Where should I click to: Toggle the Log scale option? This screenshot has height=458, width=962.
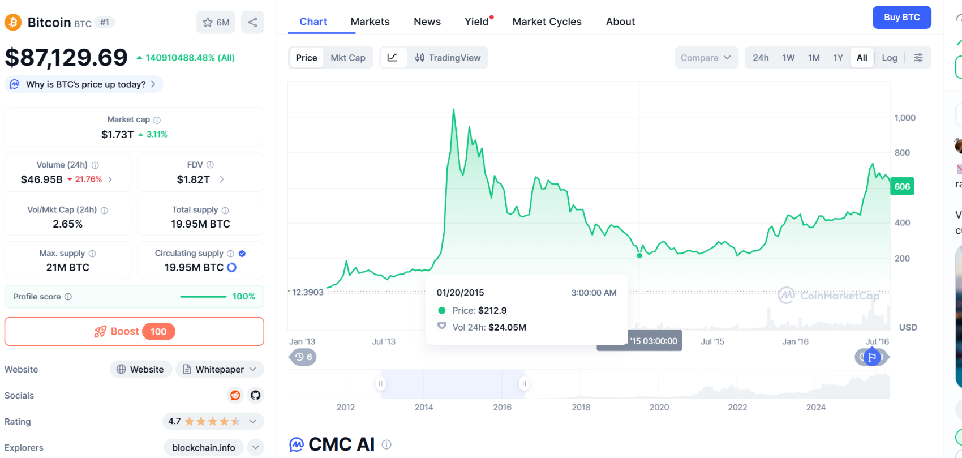tap(889, 58)
